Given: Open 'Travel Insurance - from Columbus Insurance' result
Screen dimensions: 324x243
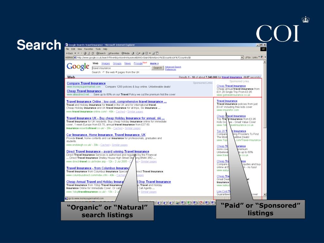Looking at the screenshot, I should (98, 168).
